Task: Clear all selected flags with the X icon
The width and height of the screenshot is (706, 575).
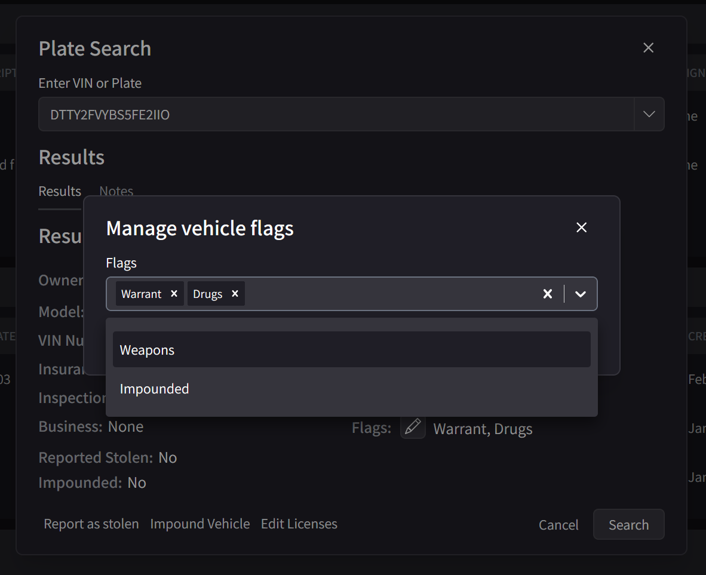Action: (x=548, y=293)
